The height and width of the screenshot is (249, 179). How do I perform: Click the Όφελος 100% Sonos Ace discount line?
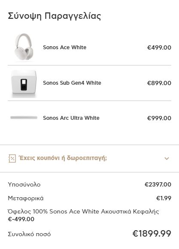pyautogui.click(x=83, y=211)
